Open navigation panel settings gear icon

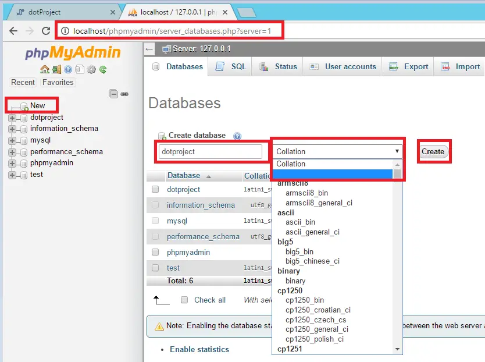pos(91,69)
